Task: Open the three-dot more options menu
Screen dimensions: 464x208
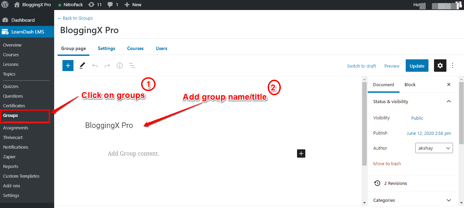Action: point(453,66)
